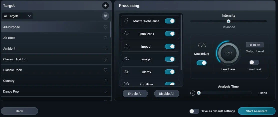This screenshot has height=117, width=278.
Task: Turn off the Stabilizer module switch
Action: (x=170, y=84)
